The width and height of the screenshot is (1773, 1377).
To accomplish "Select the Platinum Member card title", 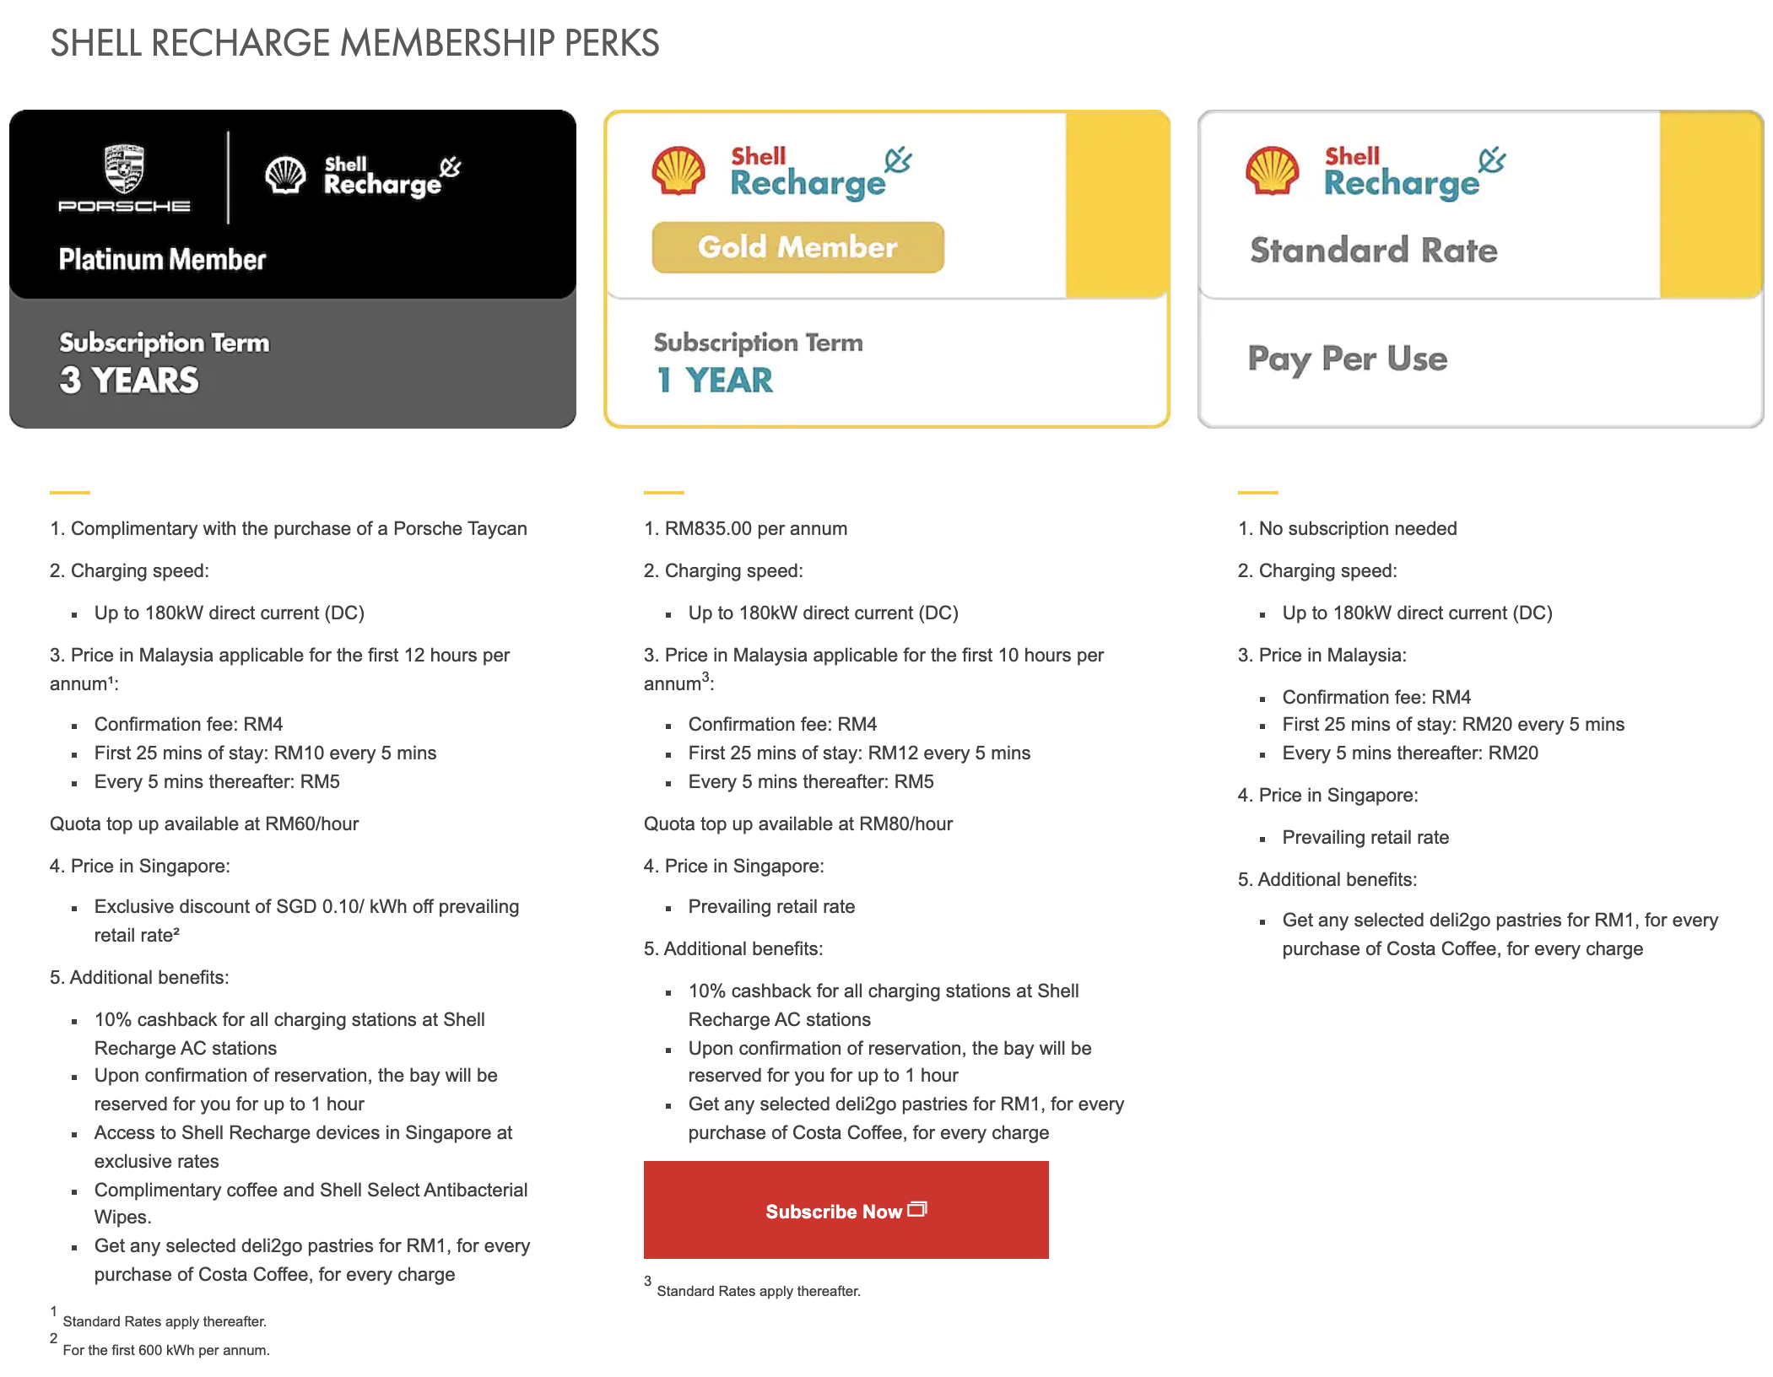I will [x=162, y=259].
